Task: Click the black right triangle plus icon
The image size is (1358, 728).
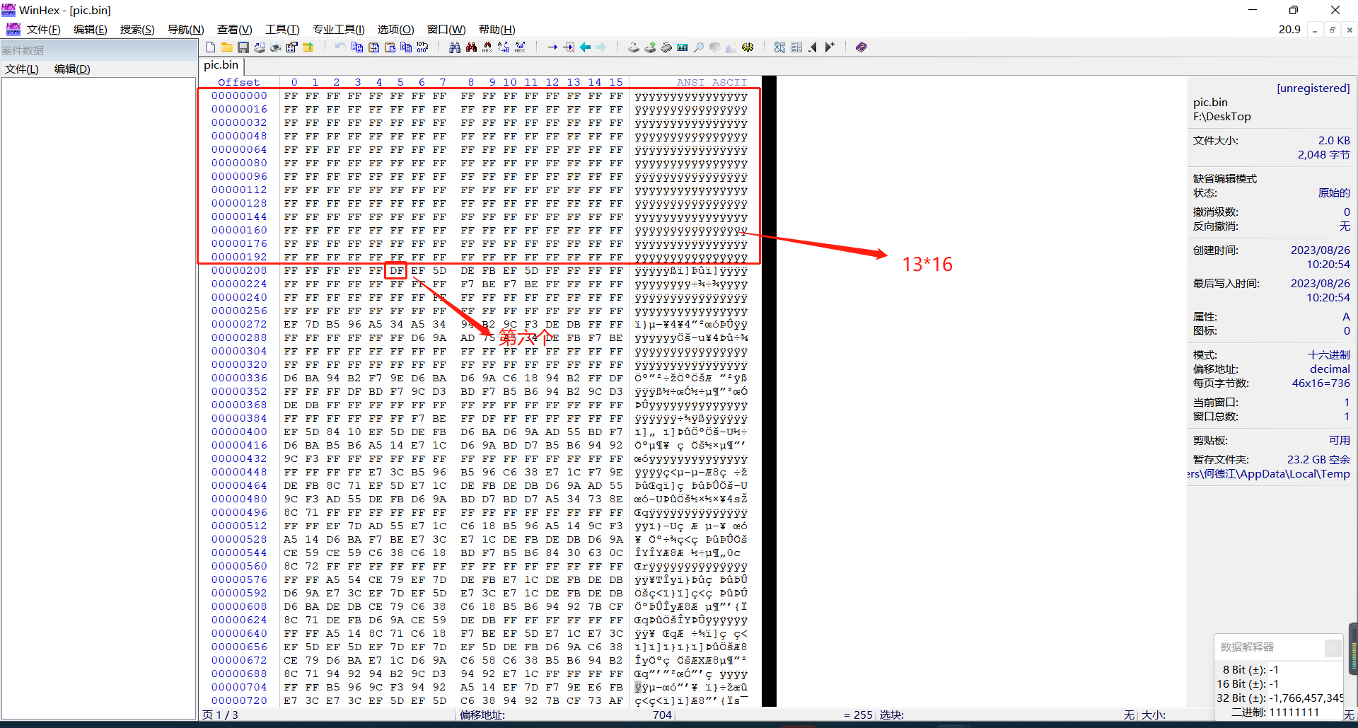Action: (830, 47)
